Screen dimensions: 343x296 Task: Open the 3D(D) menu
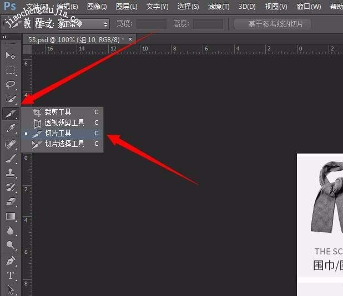coord(247,7)
